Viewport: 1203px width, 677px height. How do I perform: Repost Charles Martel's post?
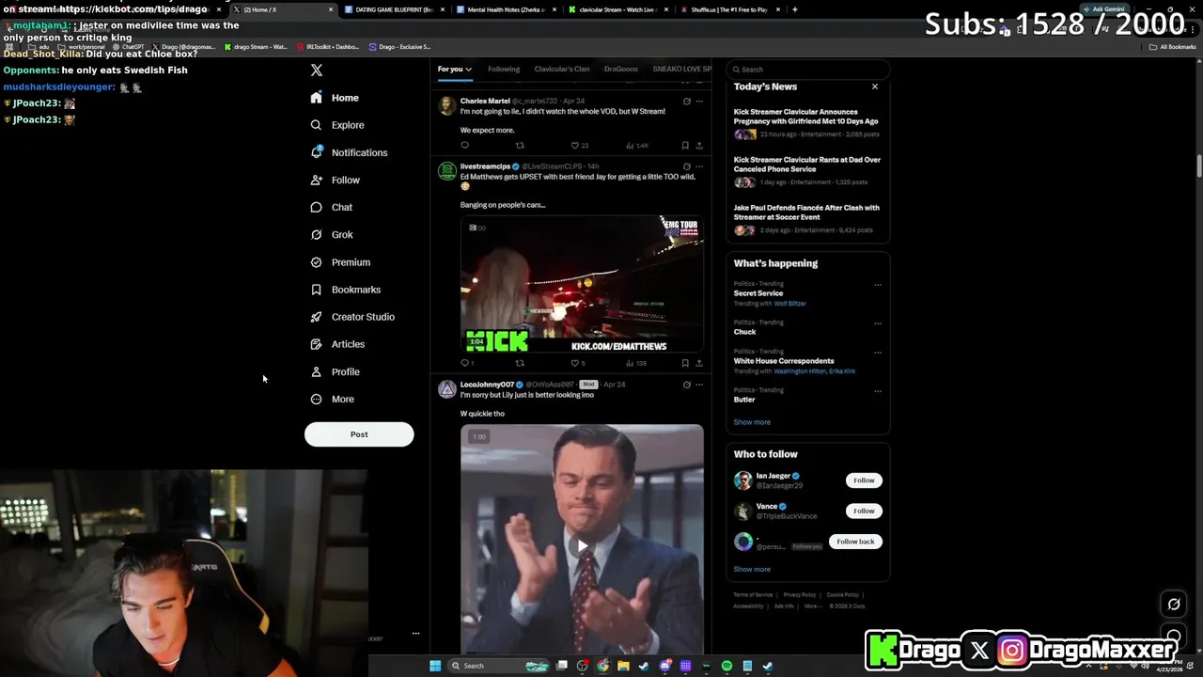(x=520, y=146)
